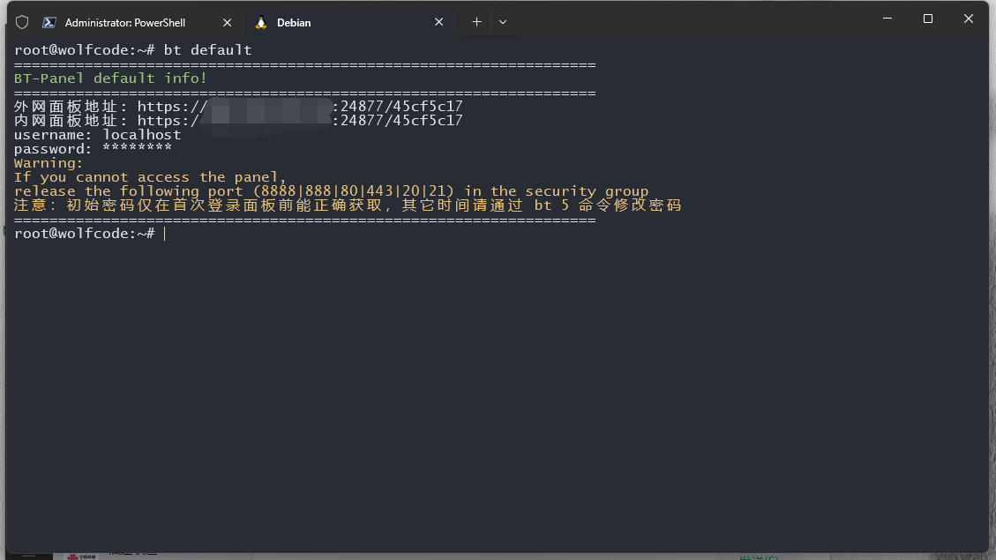Click the port list line mentioning security group
Viewport: 996px width, 560px height.
click(331, 191)
